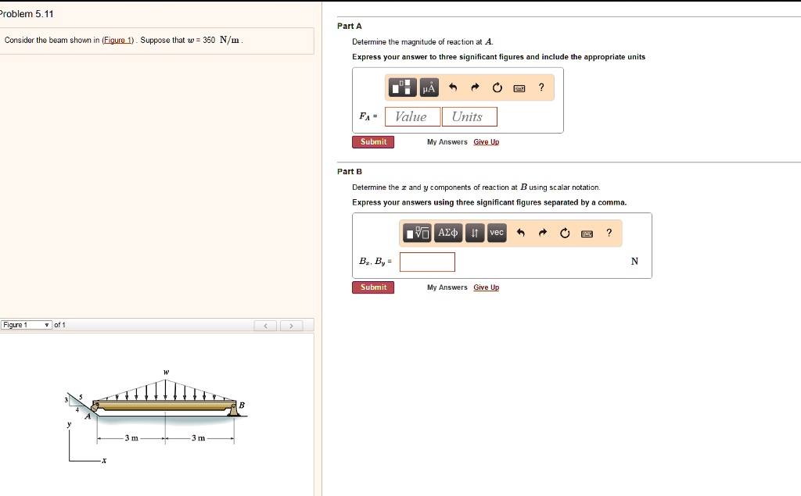Open the Figure 1 dropdown selector
The image size is (801, 496).
tap(26, 325)
